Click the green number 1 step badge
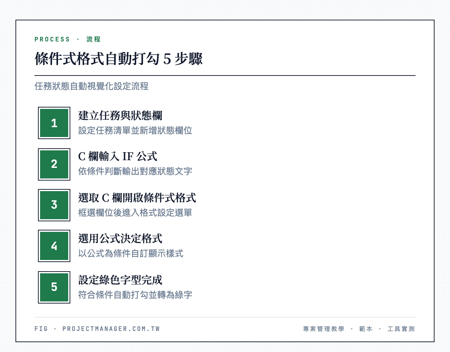The width and height of the screenshot is (450, 352). point(54,123)
